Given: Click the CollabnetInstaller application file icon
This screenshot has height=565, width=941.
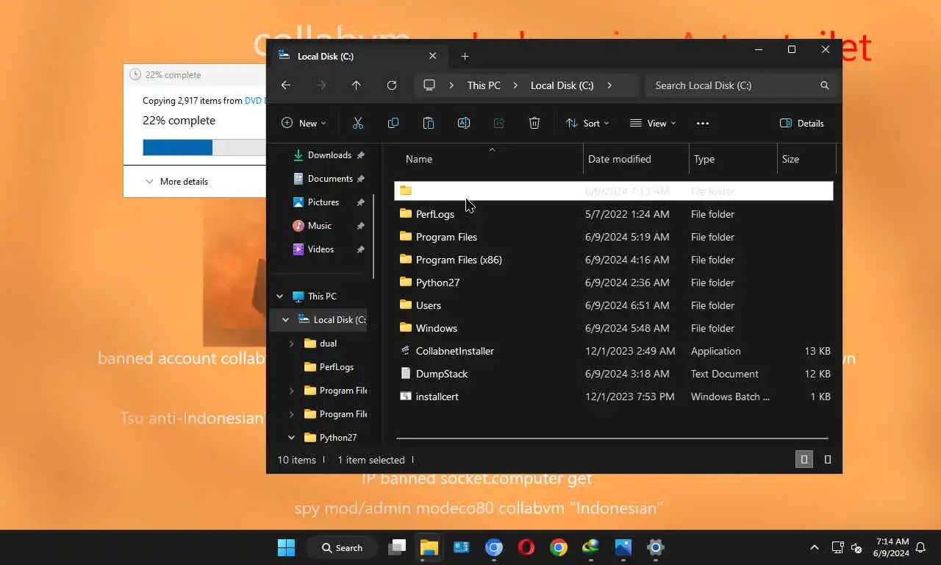Looking at the screenshot, I should point(406,351).
